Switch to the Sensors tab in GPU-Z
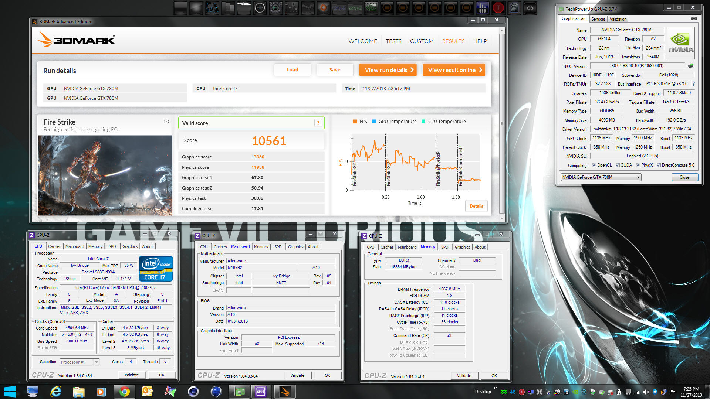 (x=598, y=19)
